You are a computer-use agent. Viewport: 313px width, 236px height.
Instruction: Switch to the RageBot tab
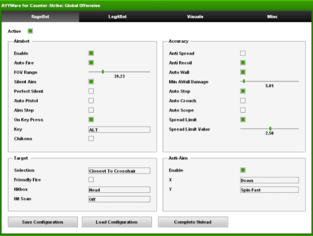40,16
